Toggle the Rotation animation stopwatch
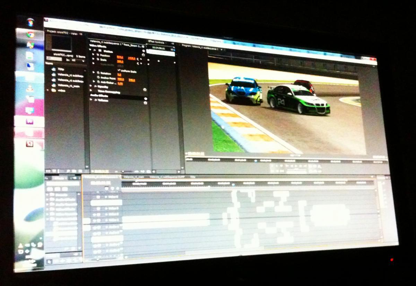 [98, 73]
